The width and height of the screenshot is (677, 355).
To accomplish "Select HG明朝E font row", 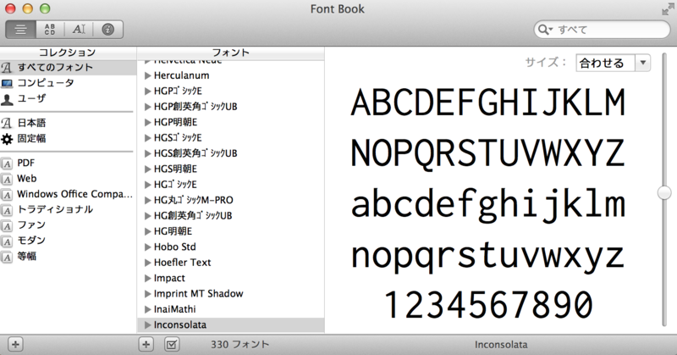I will [230, 231].
